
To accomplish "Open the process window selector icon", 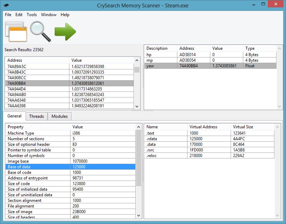I will (x=16, y=32).
